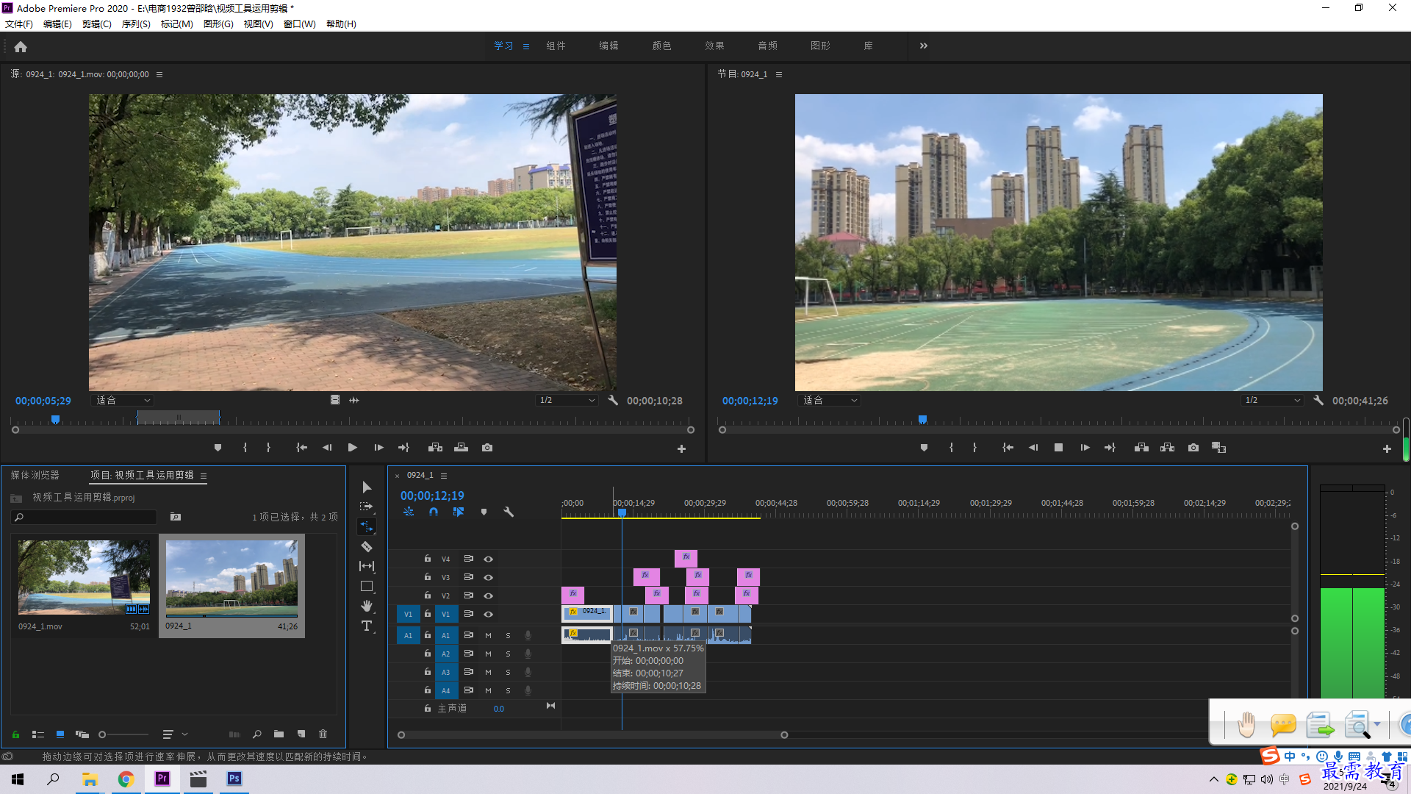The height and width of the screenshot is (794, 1411).
Task: Toggle V3 track output eye
Action: tap(488, 577)
